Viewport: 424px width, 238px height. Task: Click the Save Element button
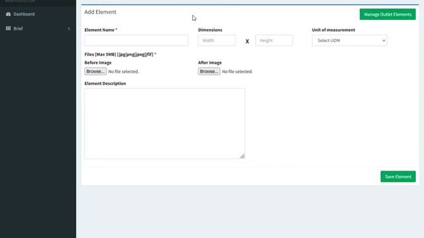tap(398, 177)
